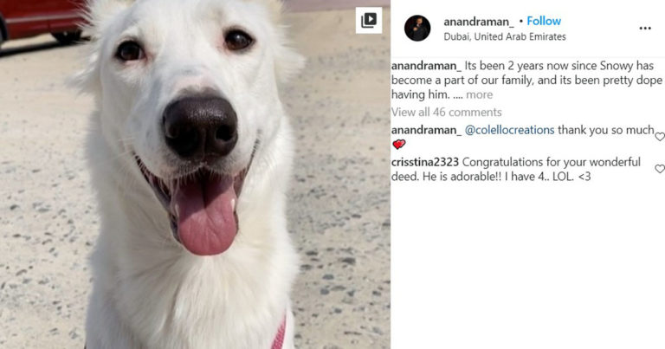
Task: Open anandraman_ username in caption
Action: (426, 66)
